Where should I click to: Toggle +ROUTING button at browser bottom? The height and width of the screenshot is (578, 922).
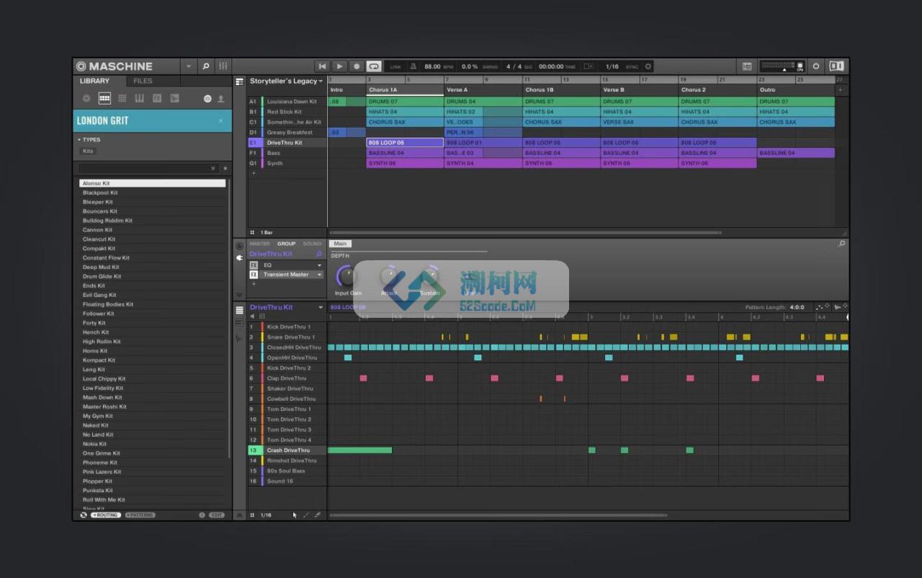(x=106, y=515)
